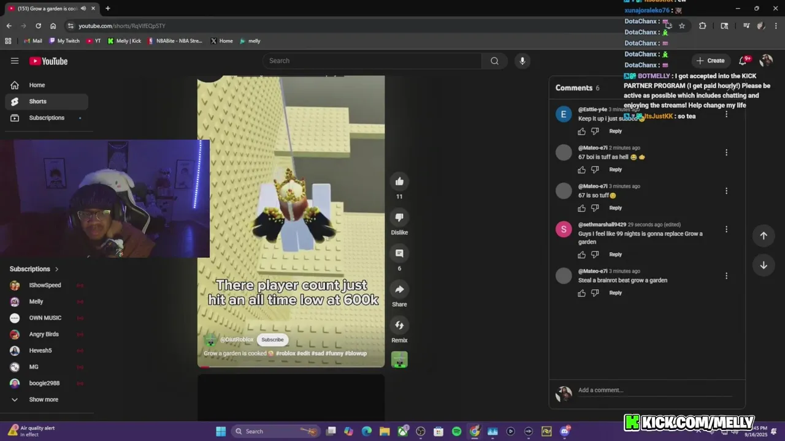Open boogie2988 subscription channel
785x441 pixels.
(47, 383)
